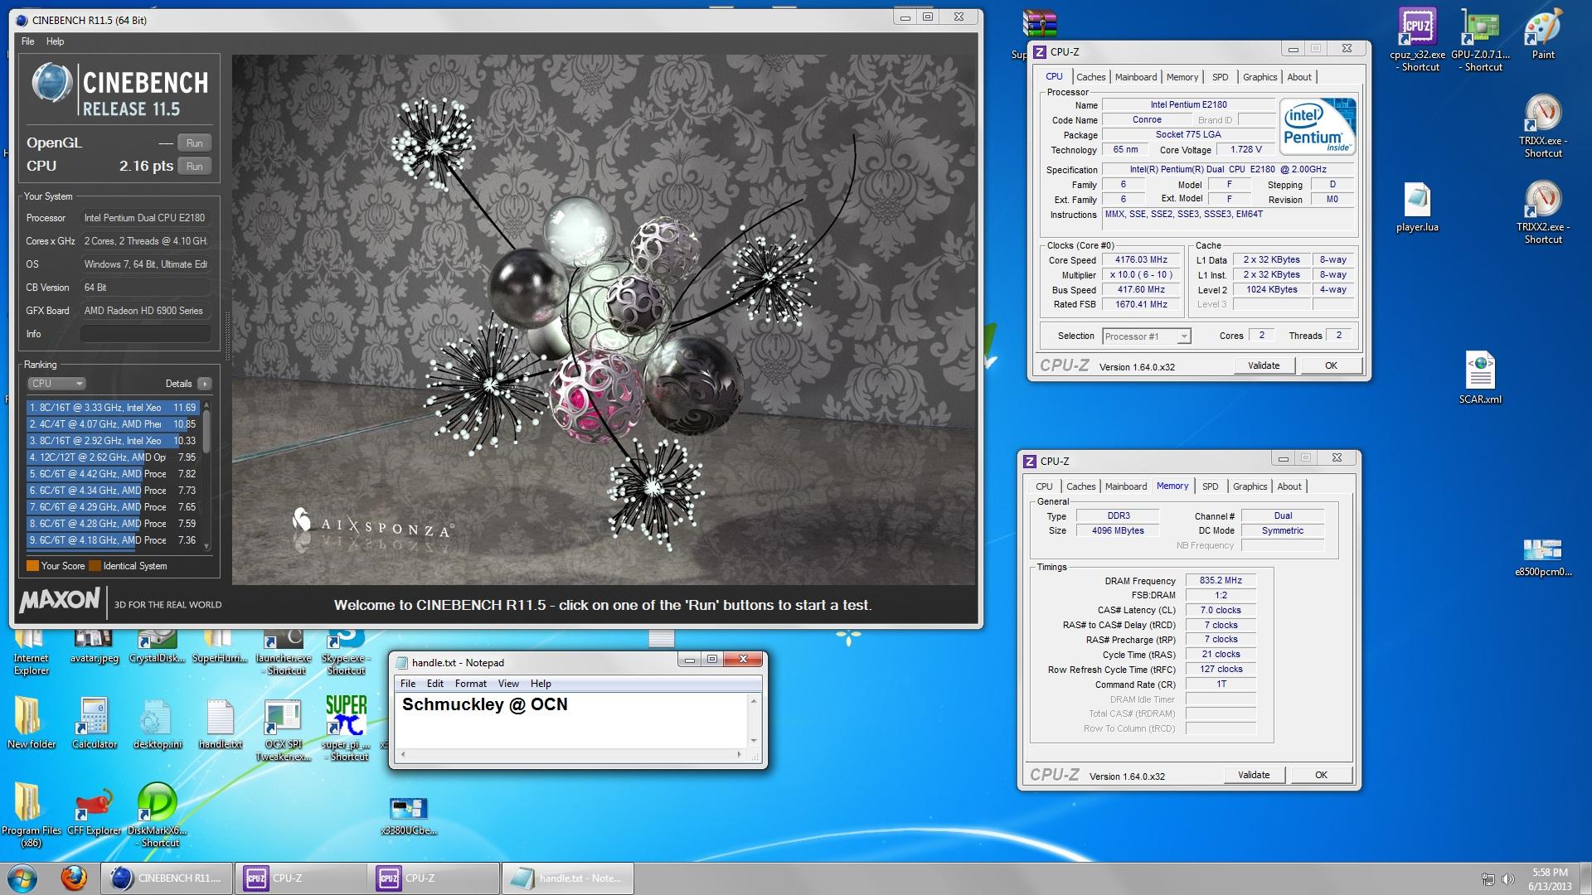The width and height of the screenshot is (1592, 895).
Task: Open GPU-Z shortcut desktop icon
Action: pos(1482,39)
